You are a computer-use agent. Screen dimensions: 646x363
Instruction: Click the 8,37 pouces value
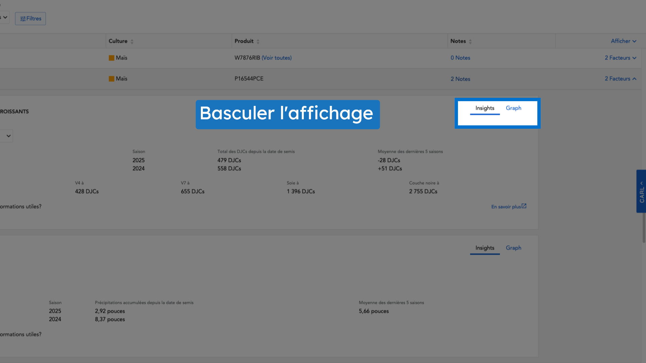110,319
